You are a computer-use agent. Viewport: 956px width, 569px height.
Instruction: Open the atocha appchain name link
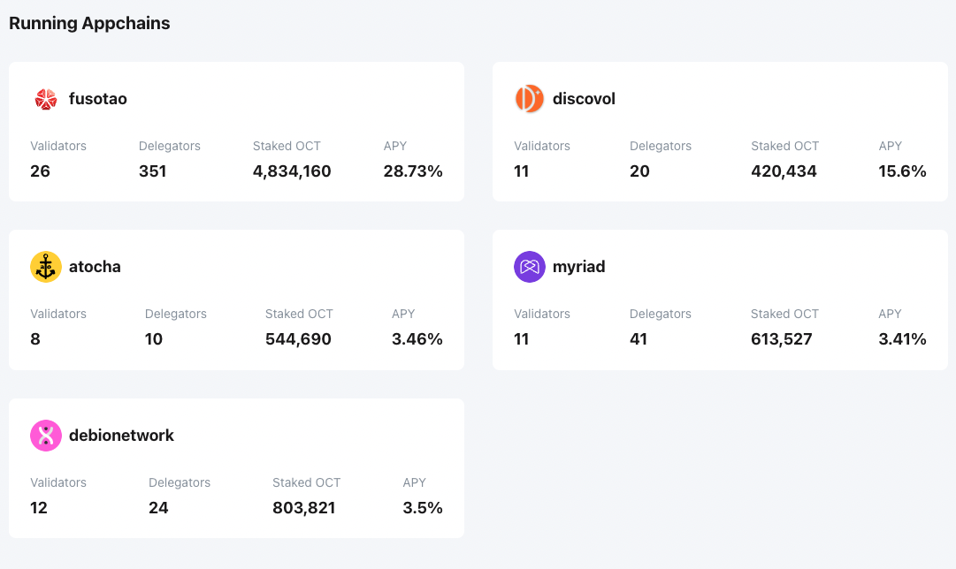click(x=95, y=267)
